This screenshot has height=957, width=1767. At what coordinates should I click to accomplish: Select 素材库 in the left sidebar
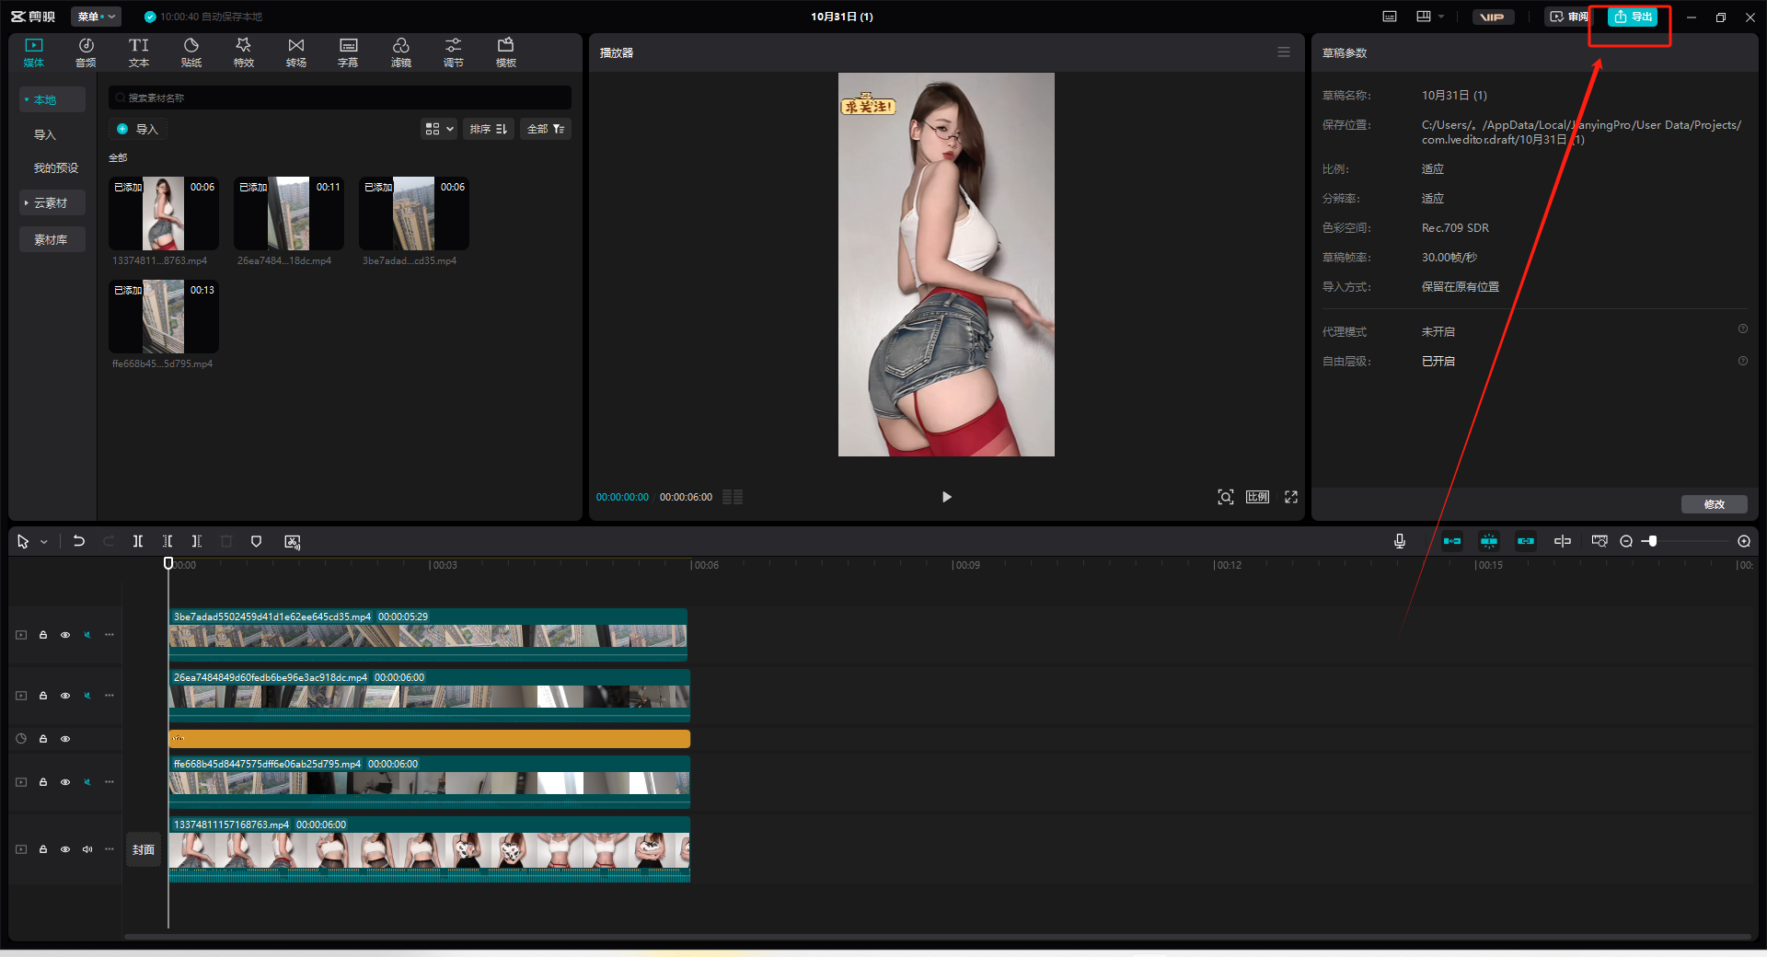52,239
